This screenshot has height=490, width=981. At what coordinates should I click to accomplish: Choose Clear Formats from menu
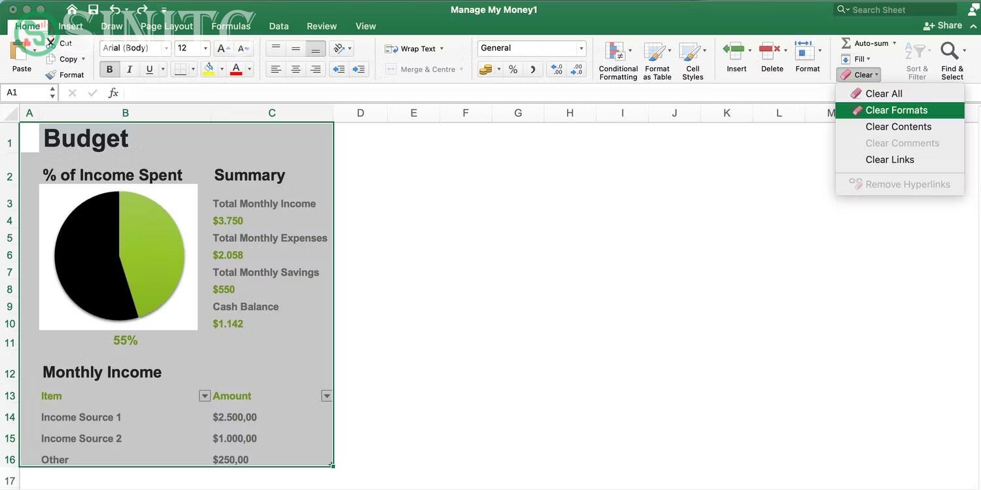900,110
